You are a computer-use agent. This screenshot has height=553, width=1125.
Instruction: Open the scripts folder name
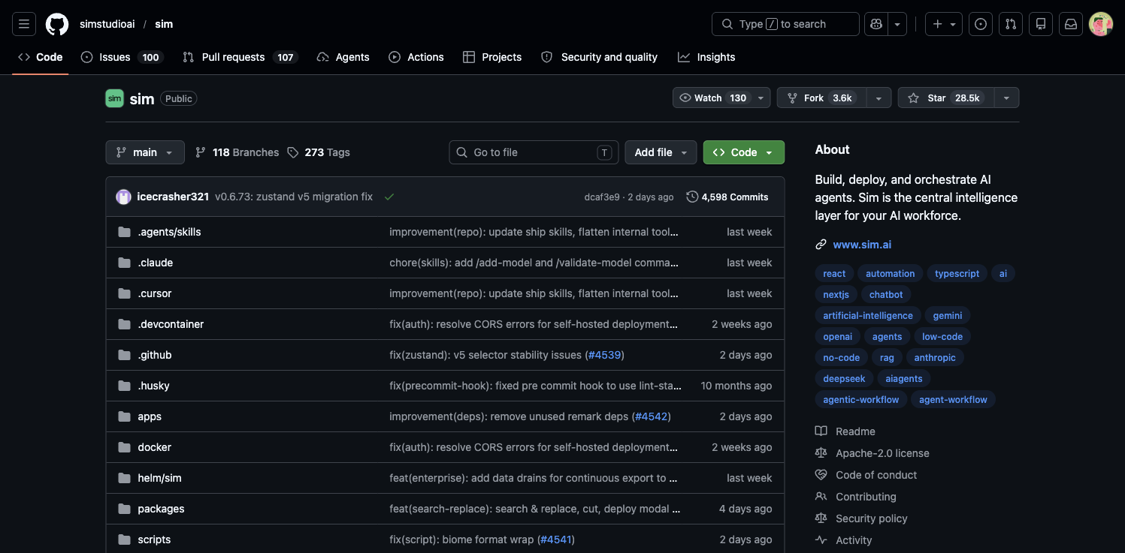pos(154,539)
